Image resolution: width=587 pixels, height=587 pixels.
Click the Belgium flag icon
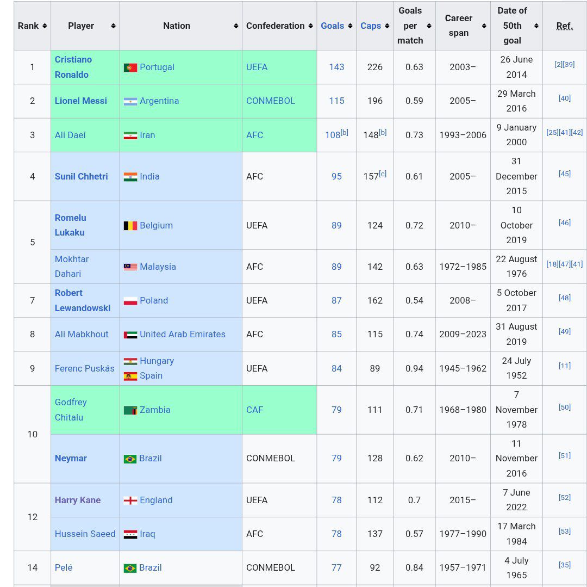pyautogui.click(x=130, y=226)
